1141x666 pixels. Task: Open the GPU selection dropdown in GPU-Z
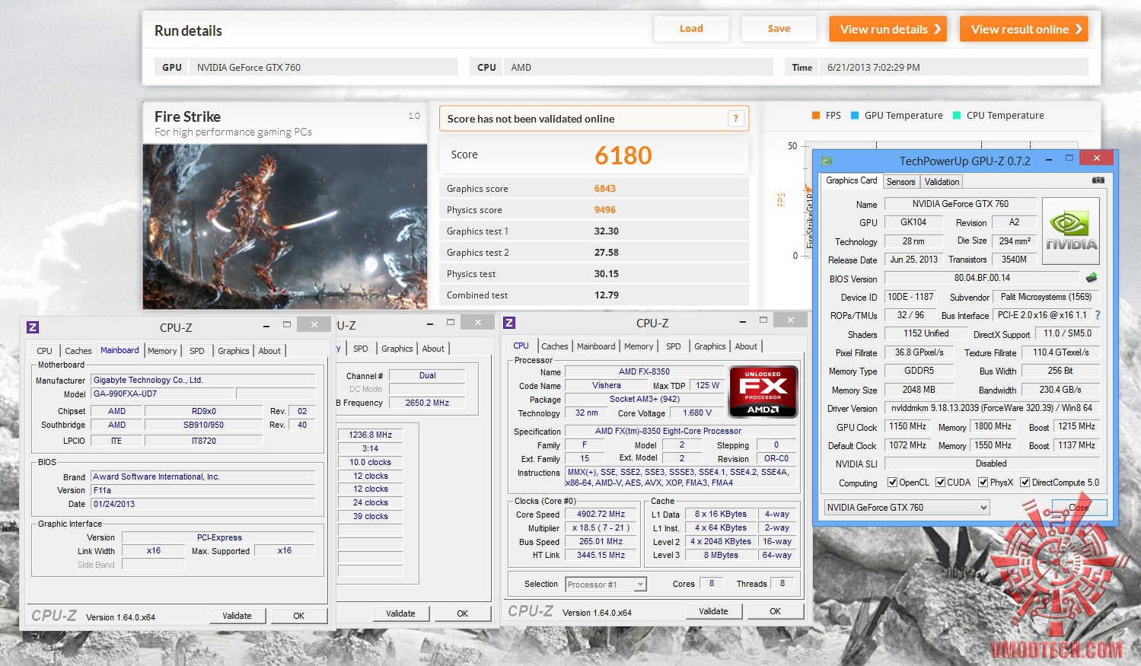pyautogui.click(x=907, y=508)
